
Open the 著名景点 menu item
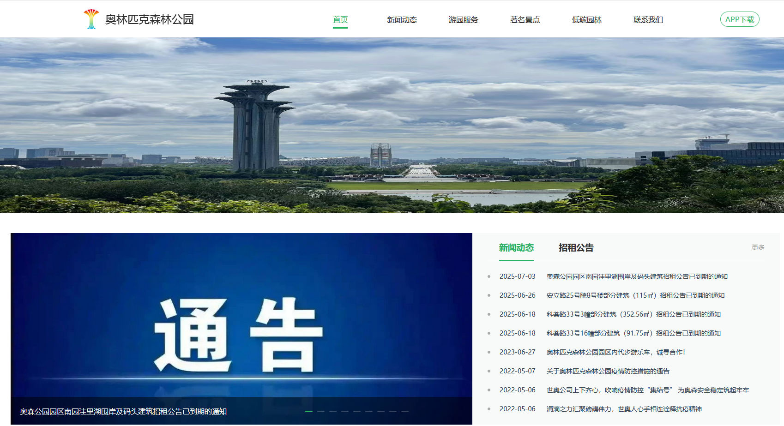pyautogui.click(x=525, y=19)
